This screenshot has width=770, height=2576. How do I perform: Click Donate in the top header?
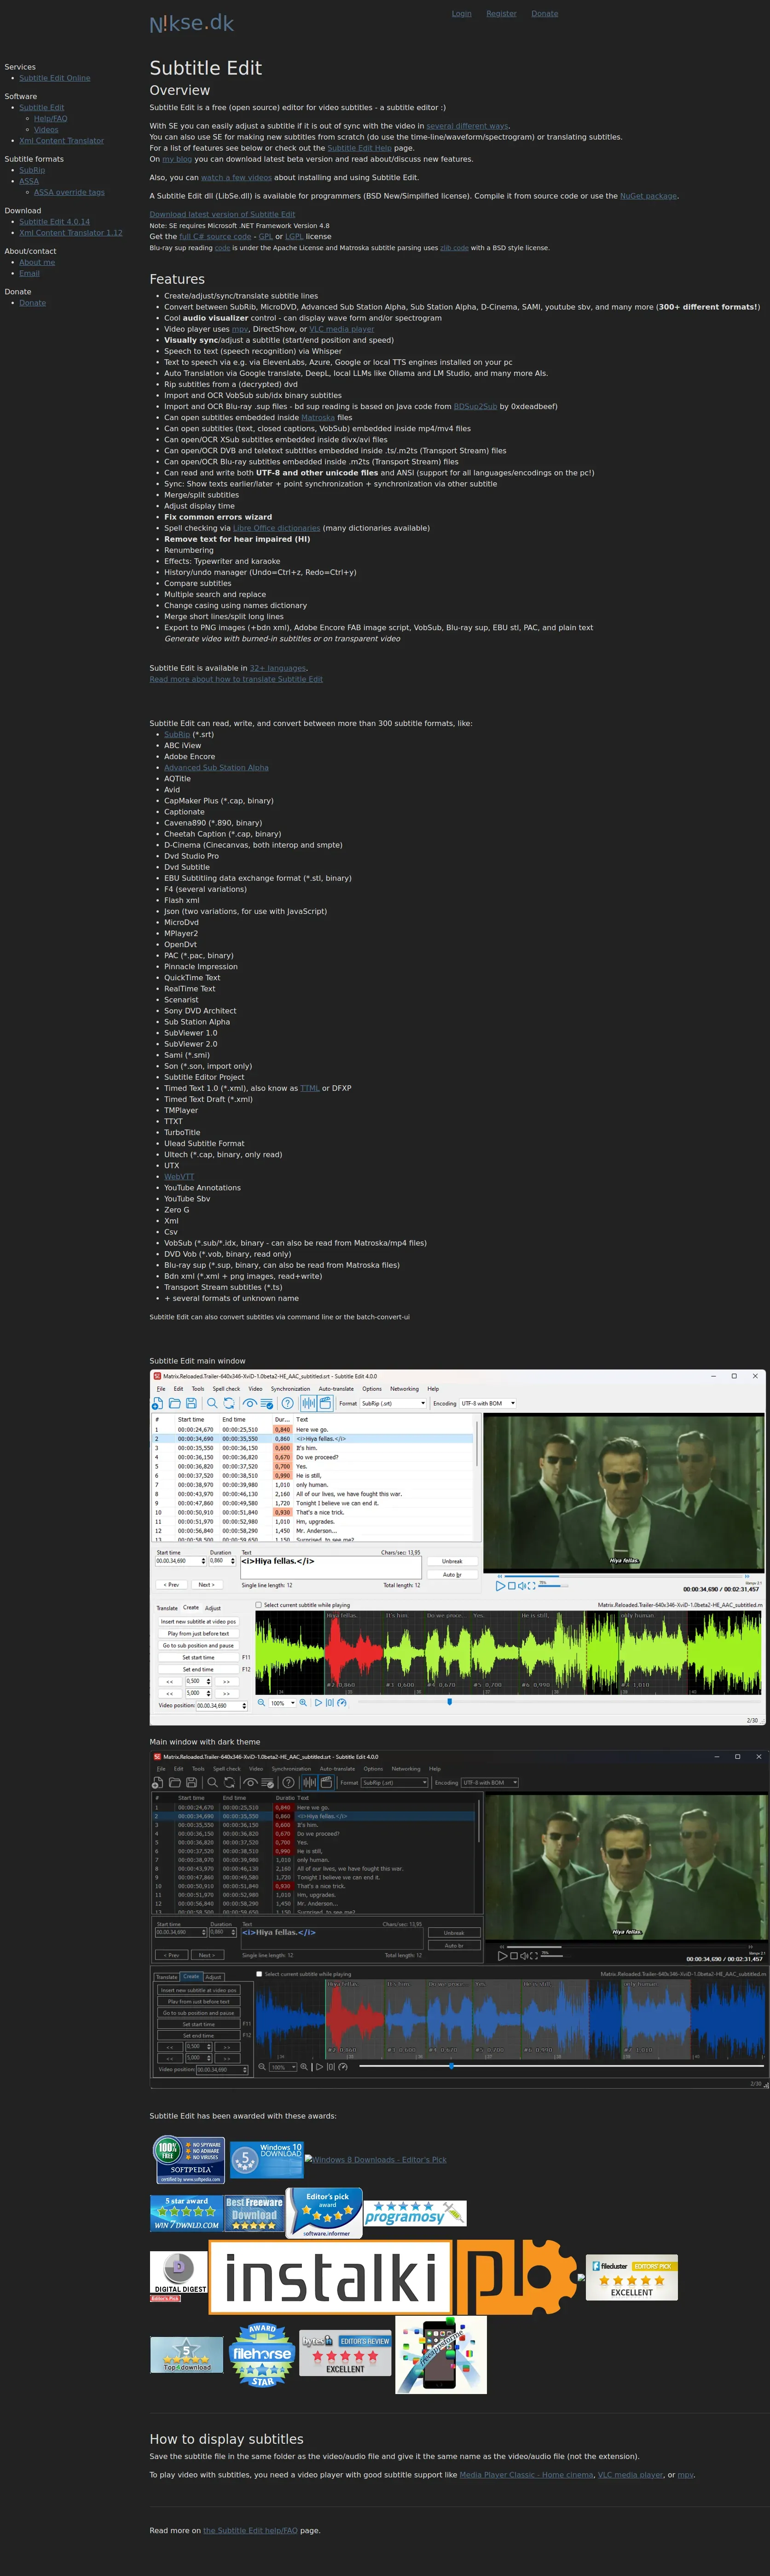click(x=544, y=14)
